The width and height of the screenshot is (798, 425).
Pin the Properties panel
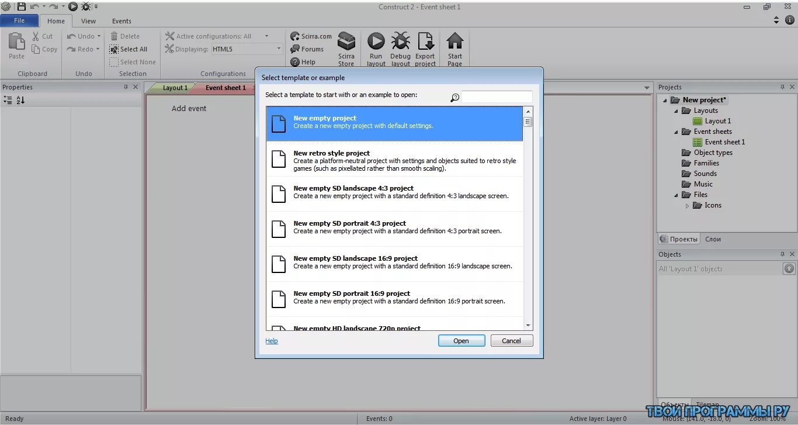pyautogui.click(x=126, y=87)
